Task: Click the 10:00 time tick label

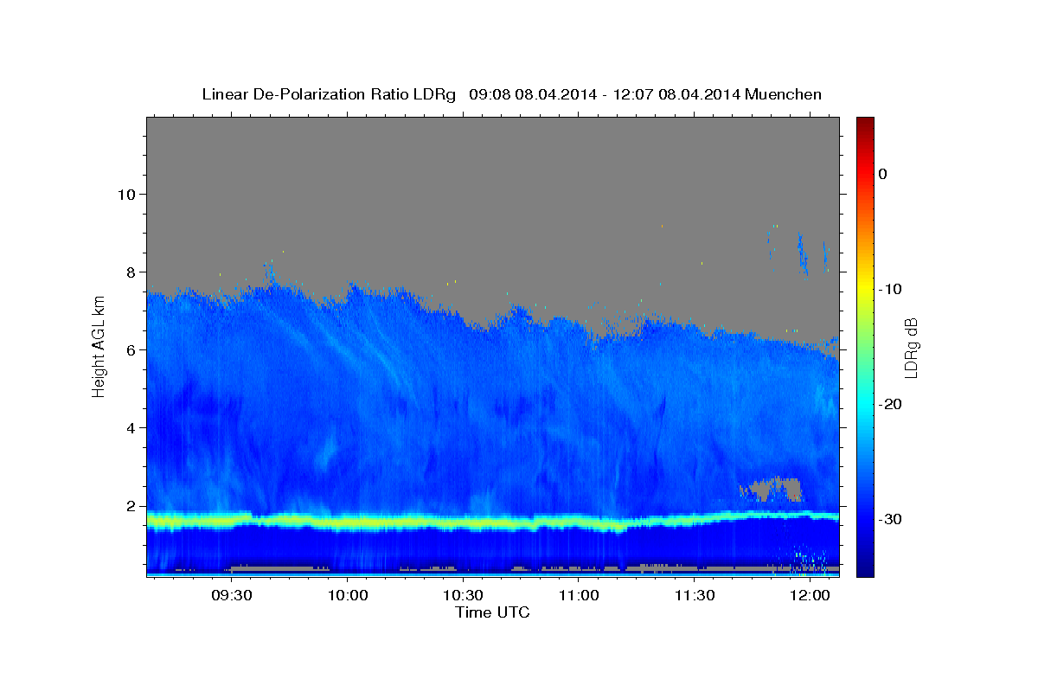Action: point(348,595)
